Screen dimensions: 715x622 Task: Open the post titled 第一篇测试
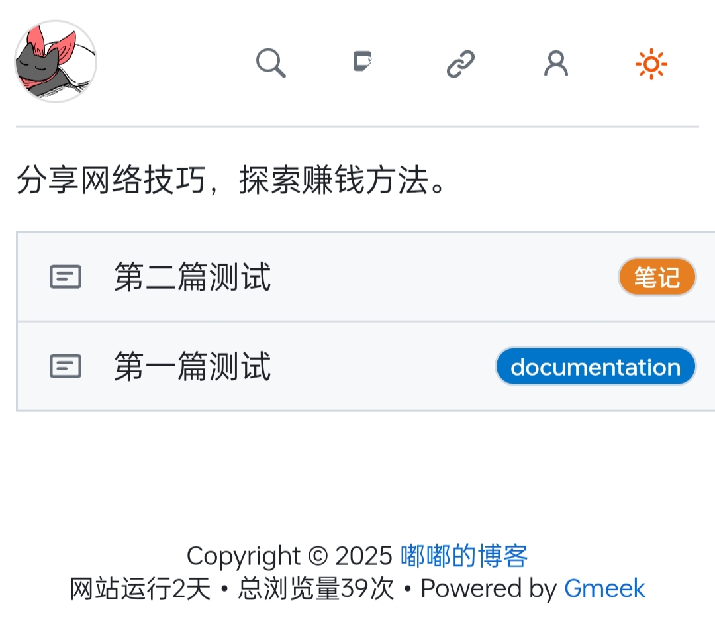click(x=193, y=366)
